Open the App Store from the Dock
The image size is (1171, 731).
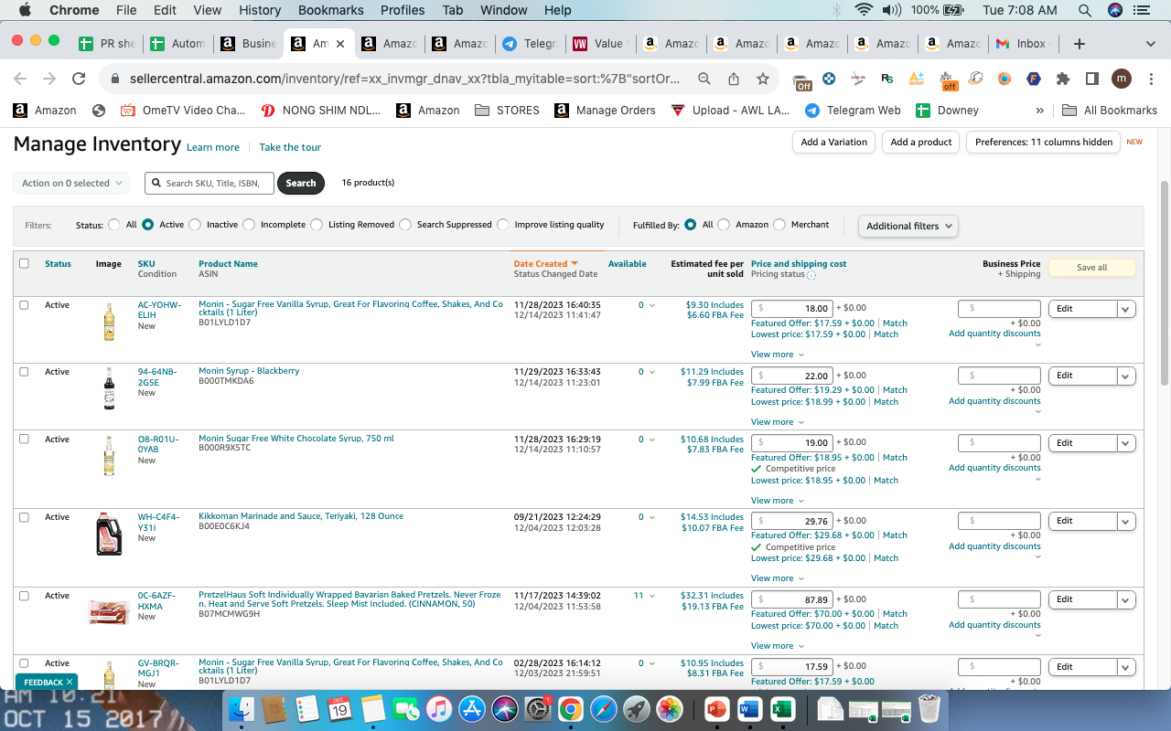coord(472,708)
